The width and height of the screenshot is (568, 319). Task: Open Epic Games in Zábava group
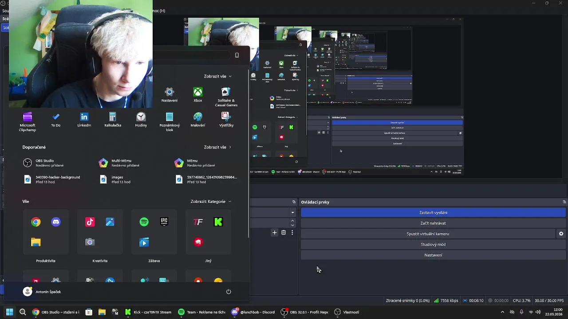click(164, 222)
